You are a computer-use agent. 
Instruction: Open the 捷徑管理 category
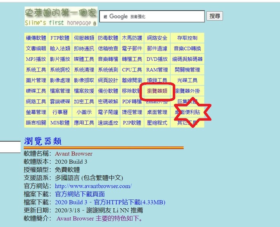[x=132, y=112]
